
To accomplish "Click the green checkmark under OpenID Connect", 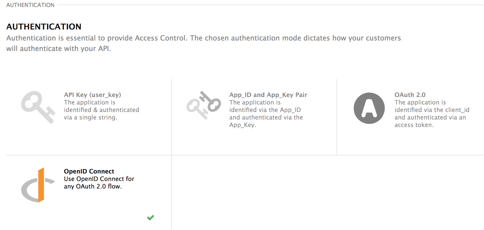I will coord(150,217).
